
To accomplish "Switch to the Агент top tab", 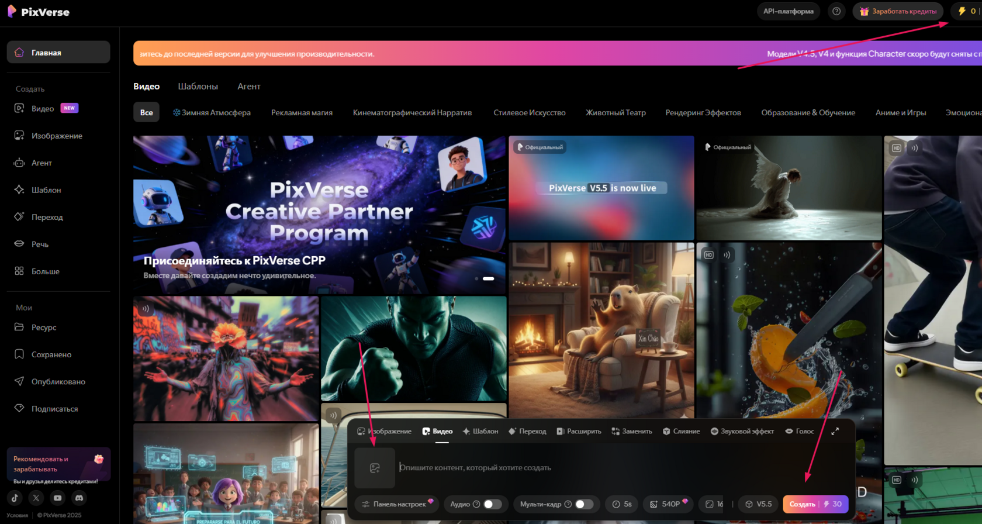I will (249, 87).
